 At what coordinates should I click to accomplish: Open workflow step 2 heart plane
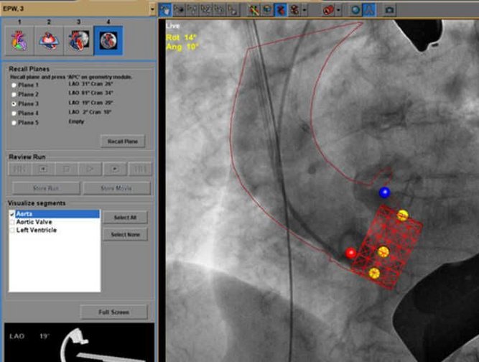pos(49,41)
